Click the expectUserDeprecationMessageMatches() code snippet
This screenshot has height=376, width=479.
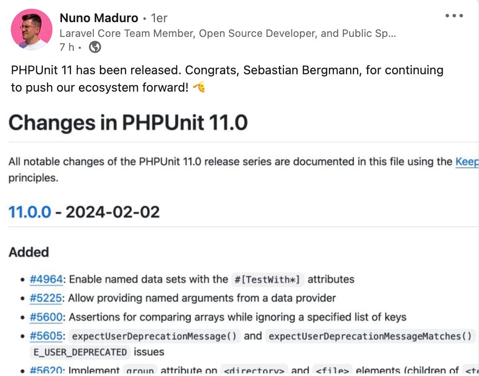(x=370, y=336)
